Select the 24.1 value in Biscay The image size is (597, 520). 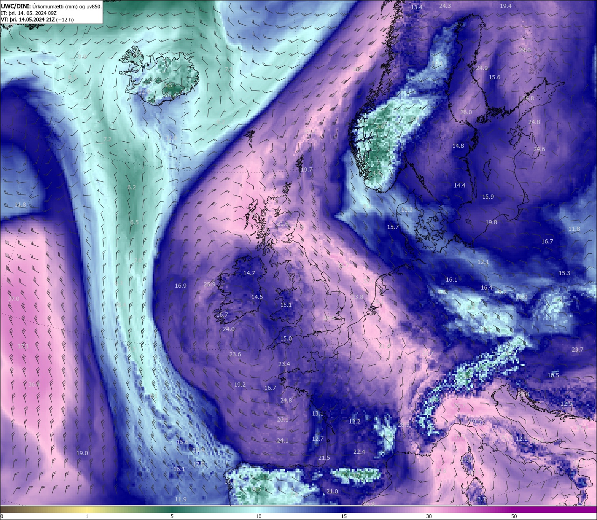point(283,440)
